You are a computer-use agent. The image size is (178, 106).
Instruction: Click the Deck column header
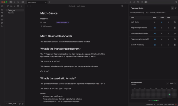pyautogui.click(x=132, y=18)
